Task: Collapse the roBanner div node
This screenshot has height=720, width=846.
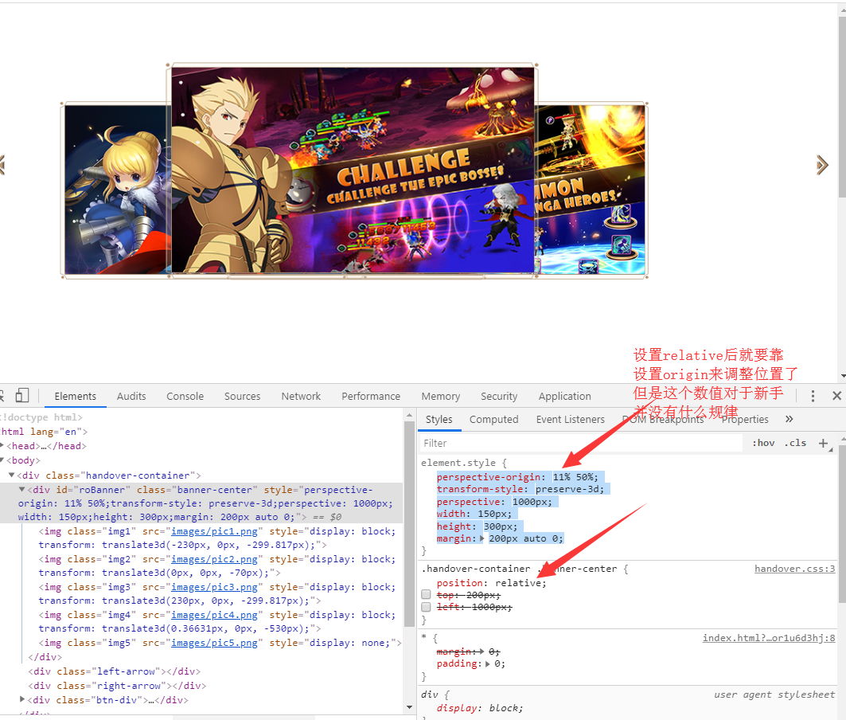Action: point(22,489)
